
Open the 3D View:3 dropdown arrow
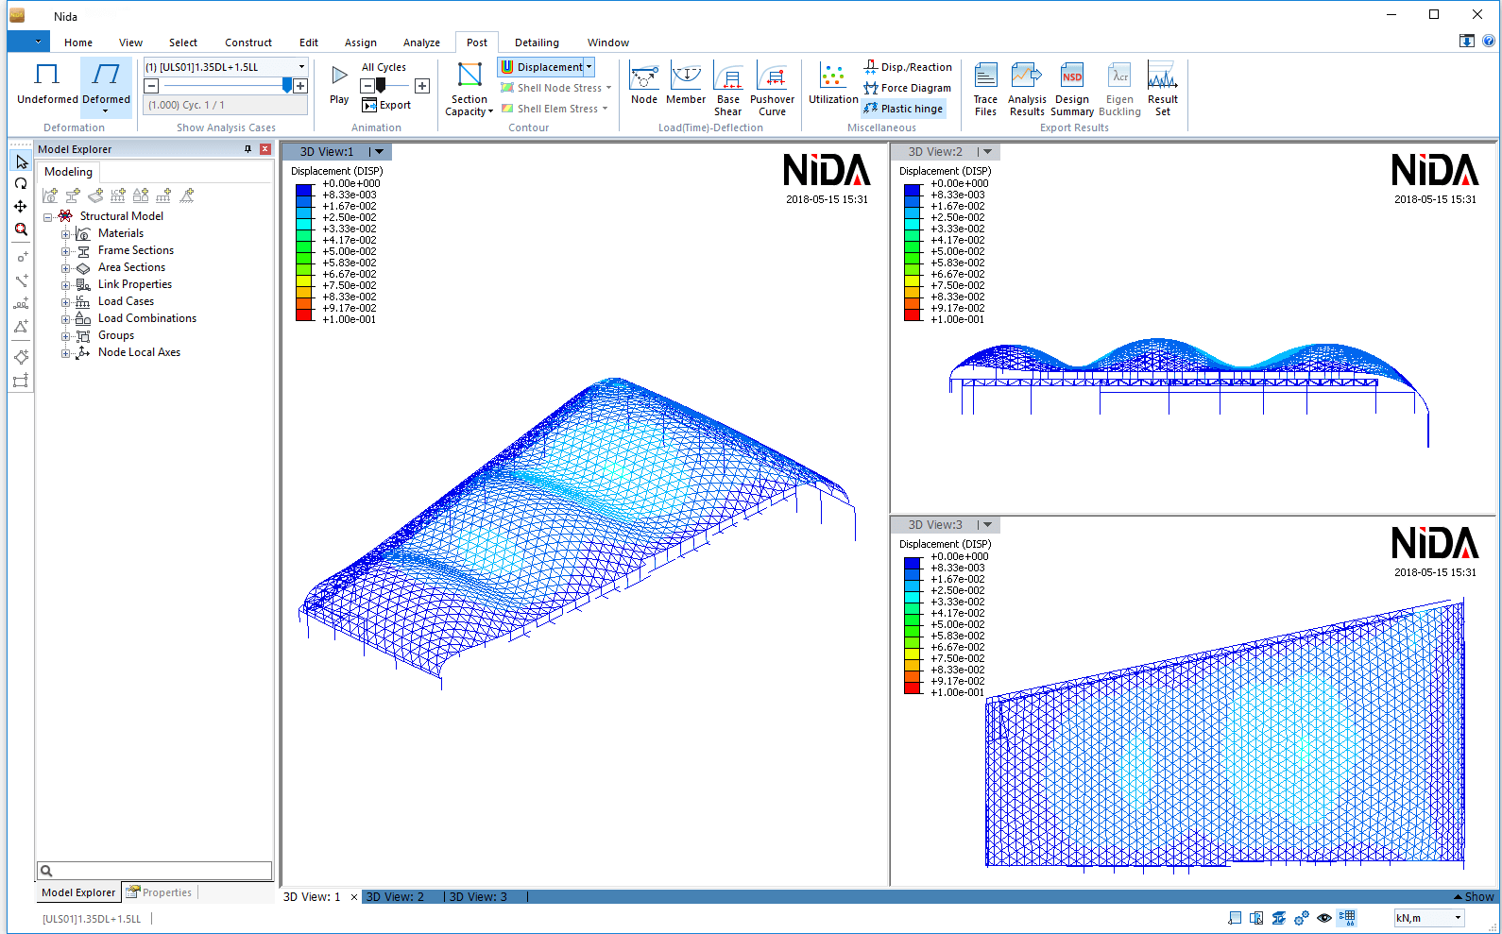tap(988, 524)
